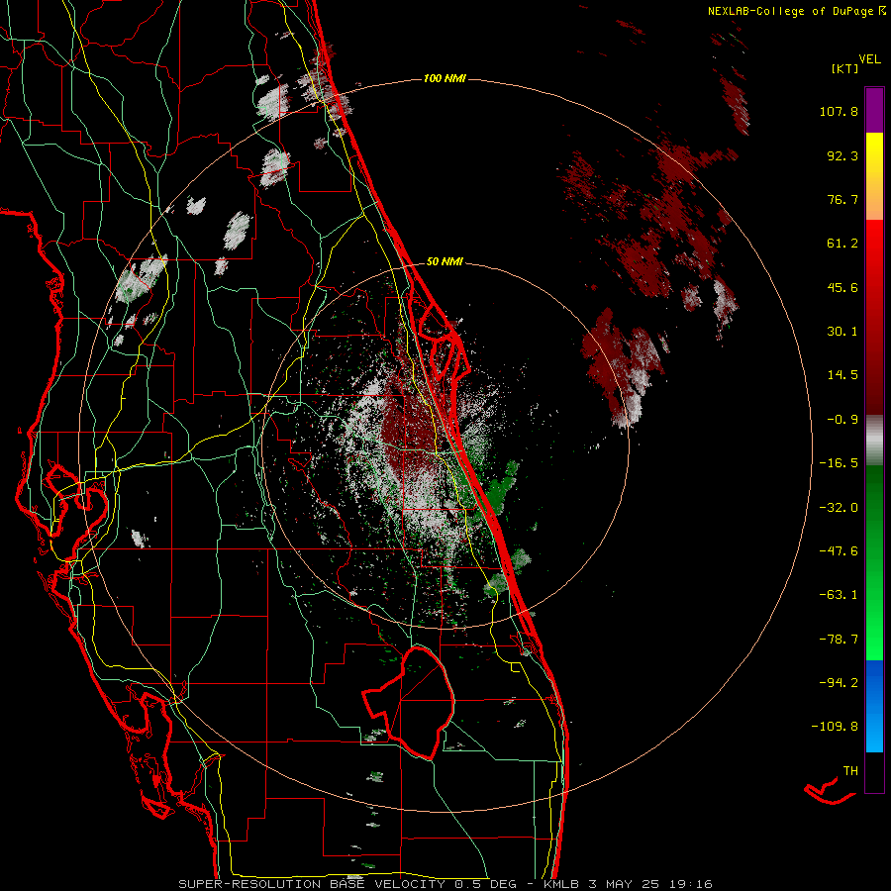This screenshot has height=891, width=891.
Task: Click the 61.2 legend value
Action: click(842, 244)
